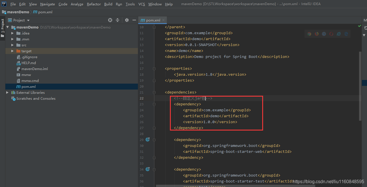Viewport: 367px width, 187px height.
Task: Hide the Project panel with minus icon
Action: point(134,20)
